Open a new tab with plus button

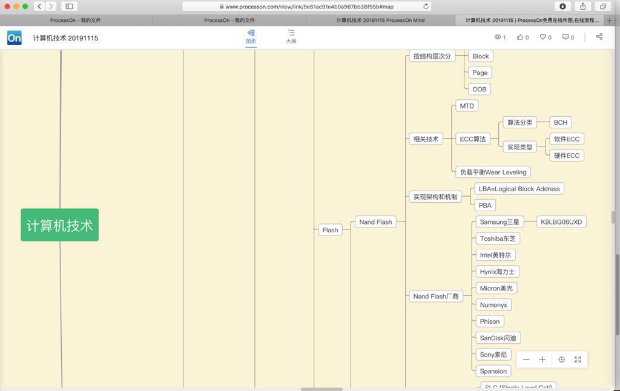pos(609,20)
